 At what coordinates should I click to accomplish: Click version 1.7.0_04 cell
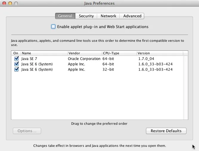pyautogui.click(x=146, y=58)
